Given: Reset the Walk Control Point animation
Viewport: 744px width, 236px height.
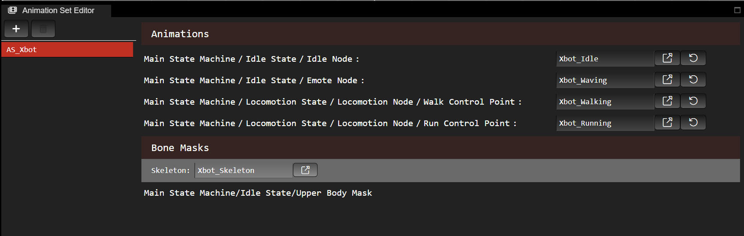Looking at the screenshot, I should click(693, 101).
